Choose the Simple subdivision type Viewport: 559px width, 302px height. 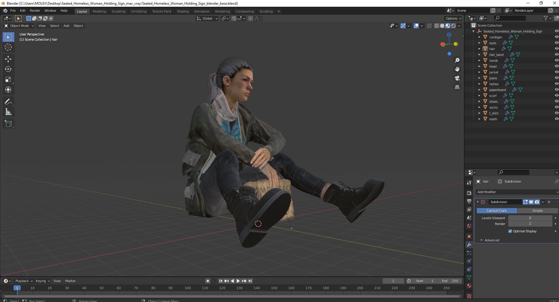click(537, 211)
